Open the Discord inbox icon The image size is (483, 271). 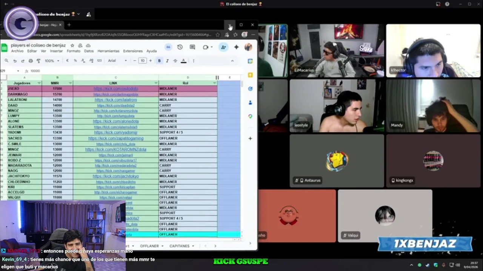pyautogui.click(x=438, y=4)
